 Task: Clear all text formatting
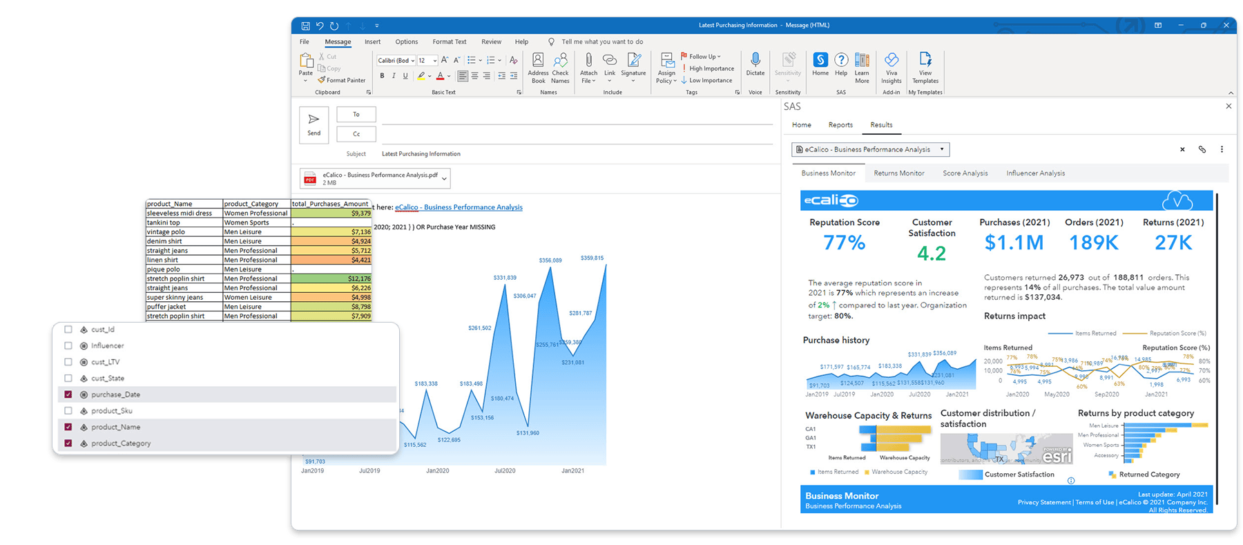pyautogui.click(x=513, y=60)
